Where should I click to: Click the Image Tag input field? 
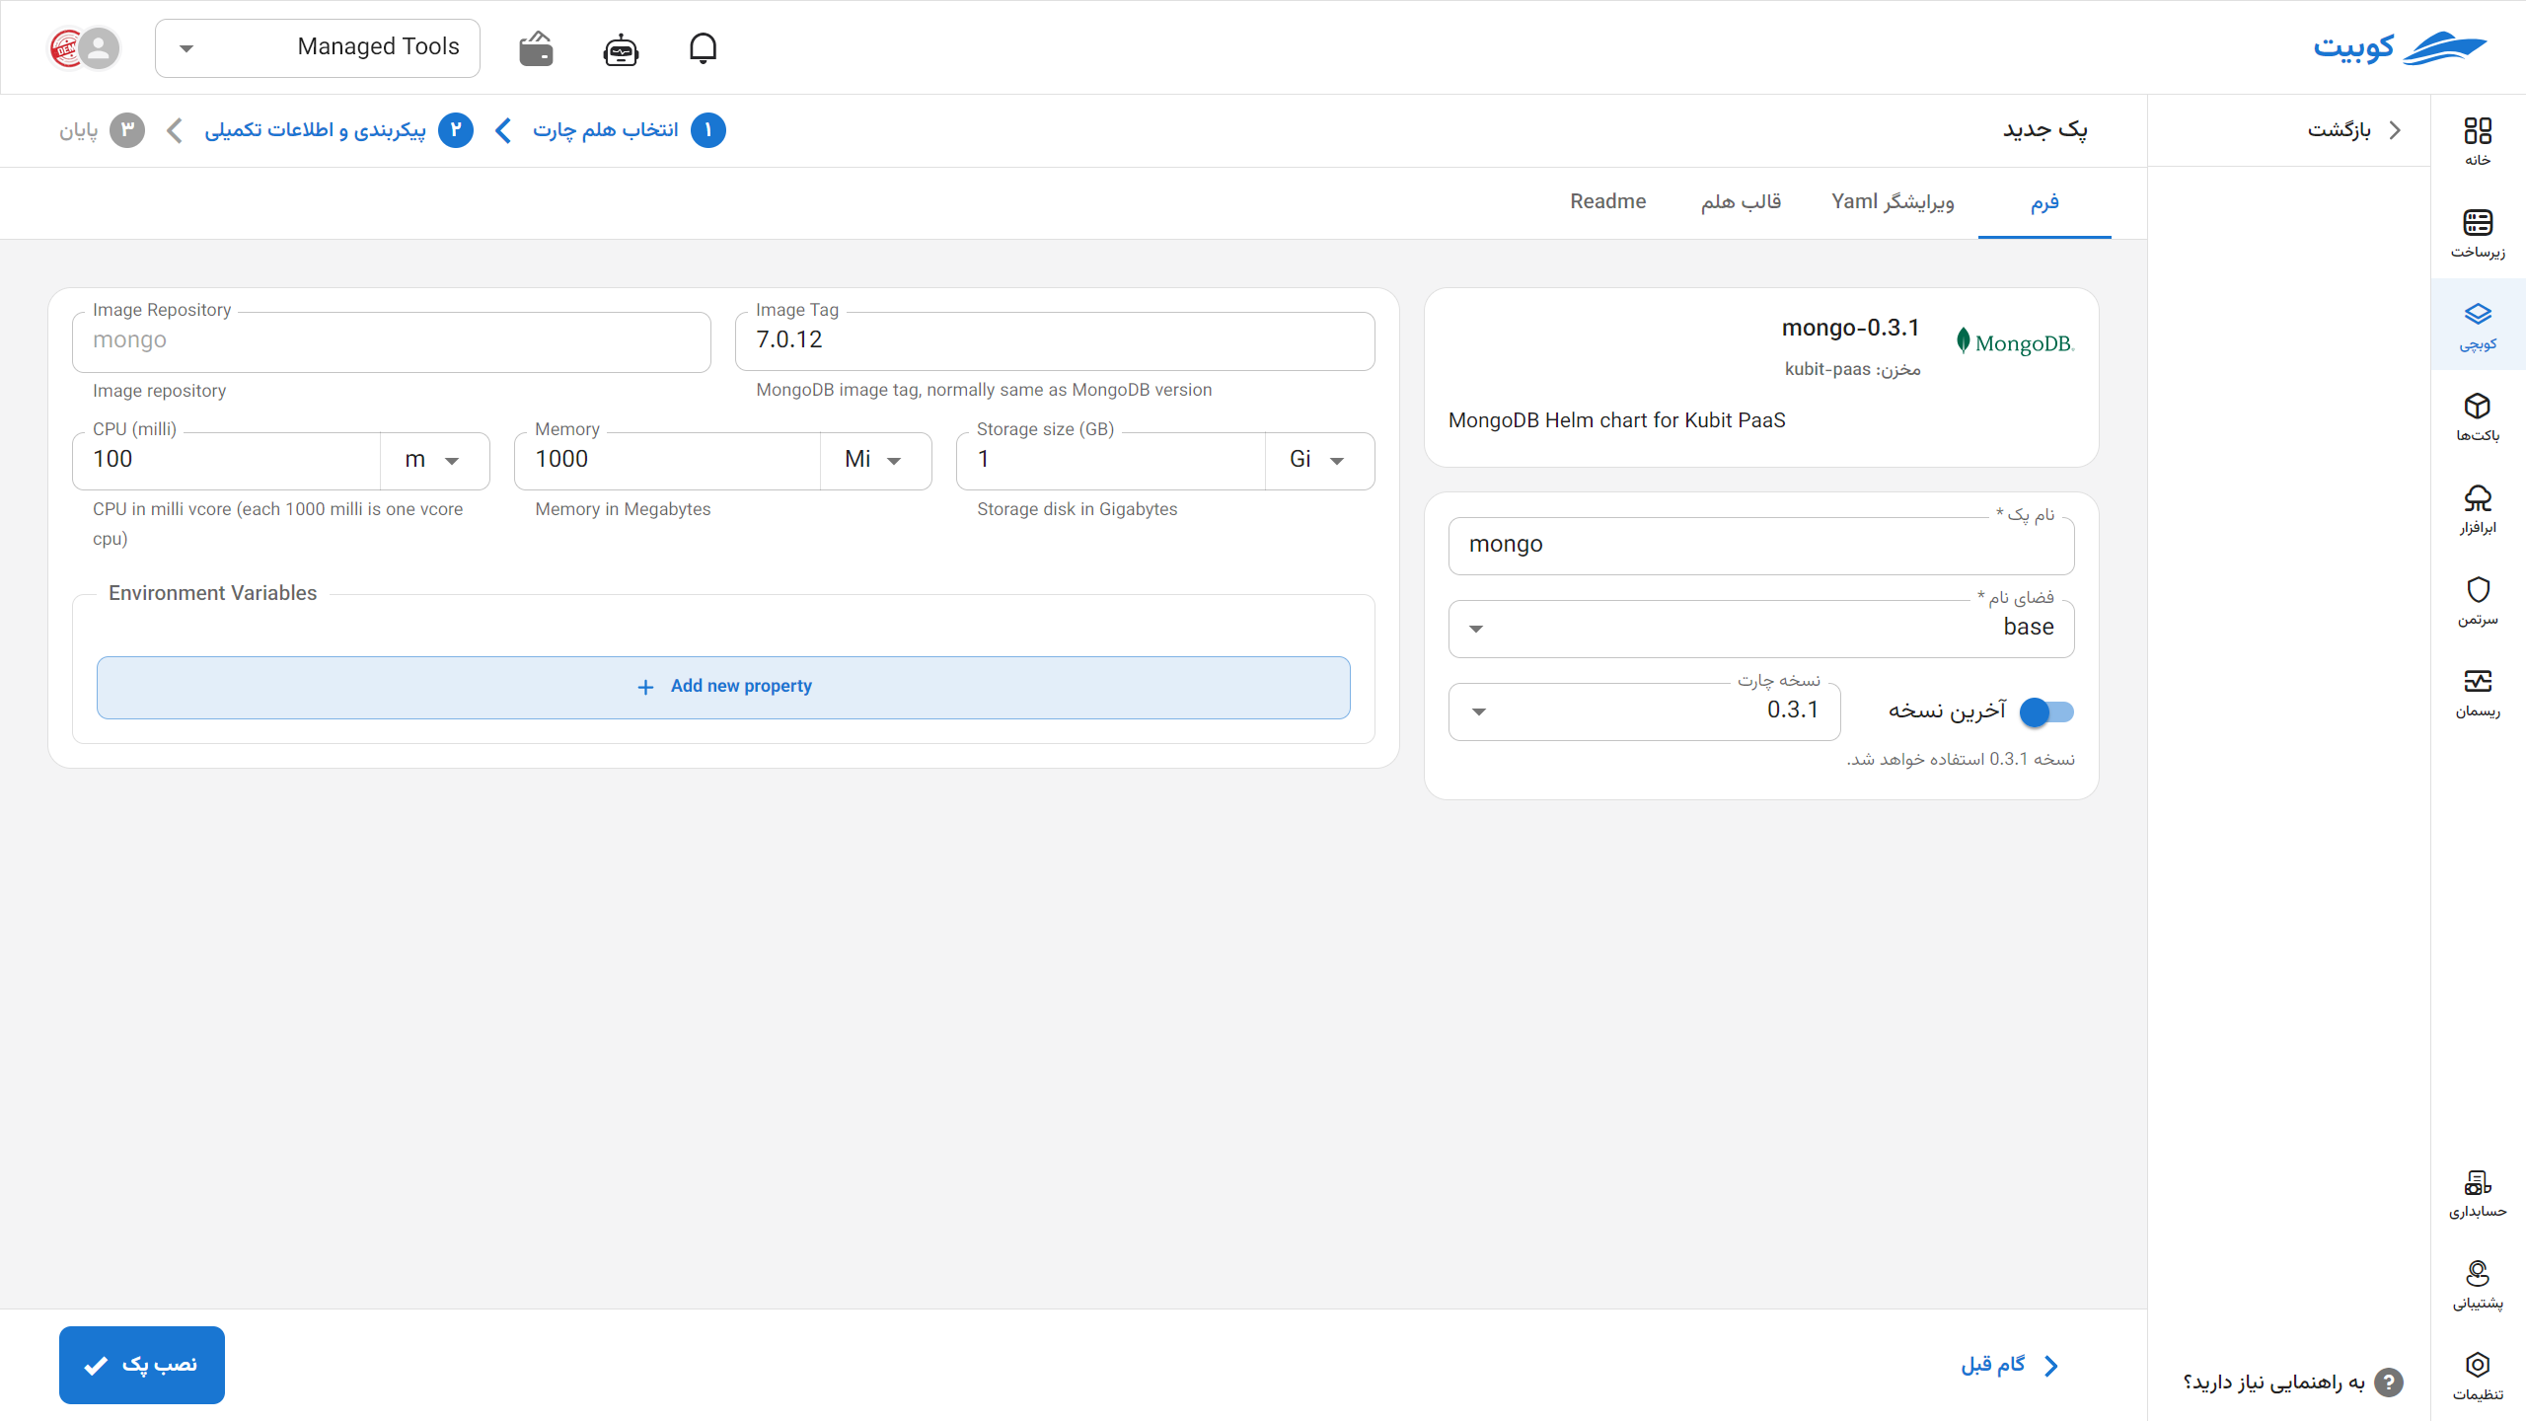point(1055,340)
